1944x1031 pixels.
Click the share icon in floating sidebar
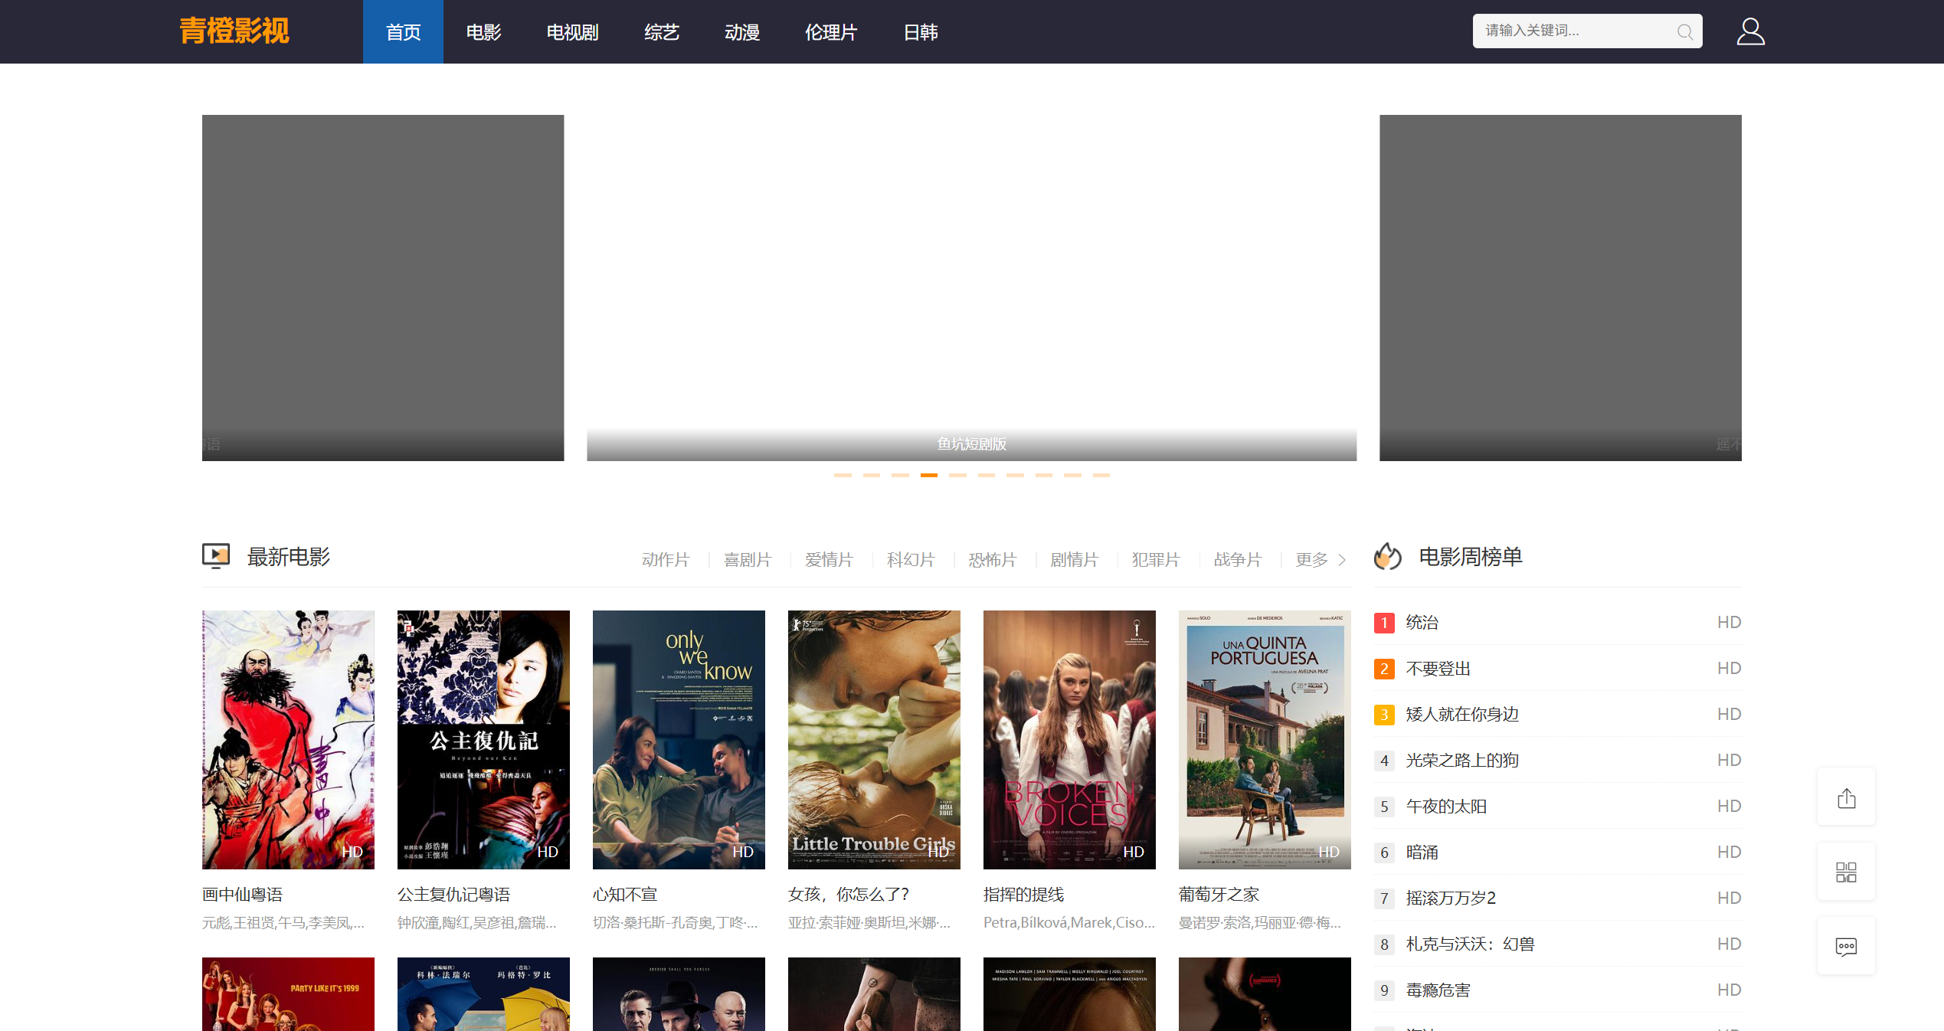pos(1846,797)
